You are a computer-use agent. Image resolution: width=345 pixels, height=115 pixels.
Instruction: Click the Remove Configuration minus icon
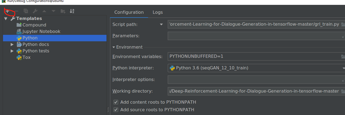17,11
